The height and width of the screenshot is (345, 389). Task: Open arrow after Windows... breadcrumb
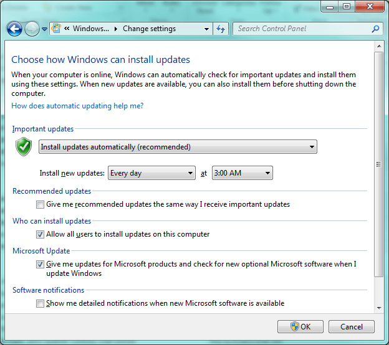coord(116,29)
